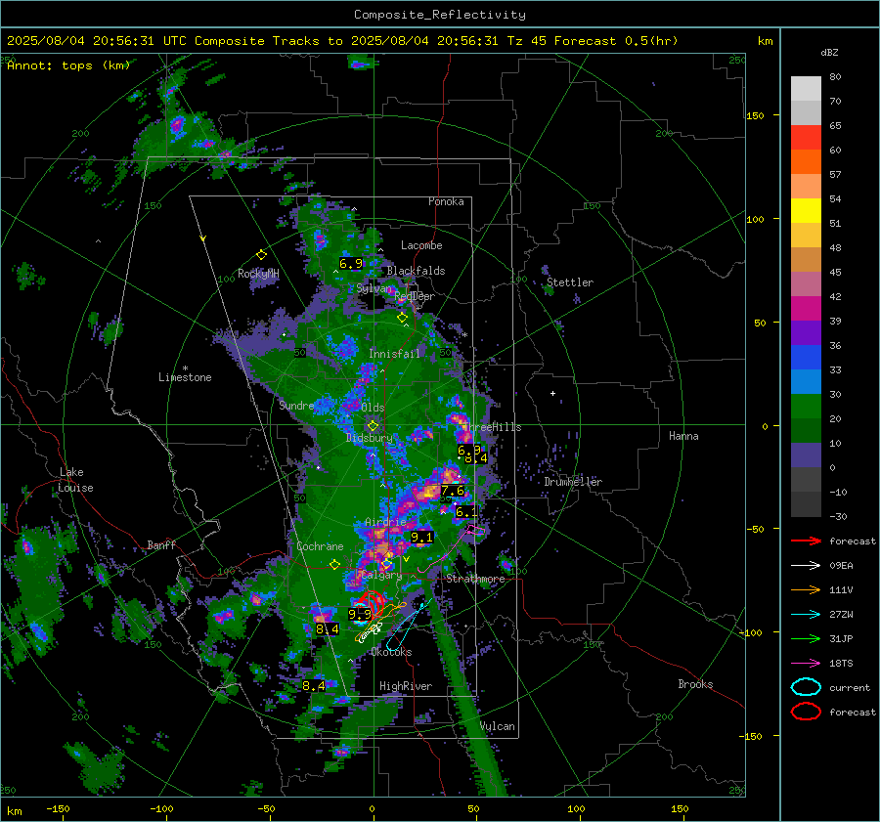
Task: Click the 9.9 storm top label
Action: tap(360, 614)
